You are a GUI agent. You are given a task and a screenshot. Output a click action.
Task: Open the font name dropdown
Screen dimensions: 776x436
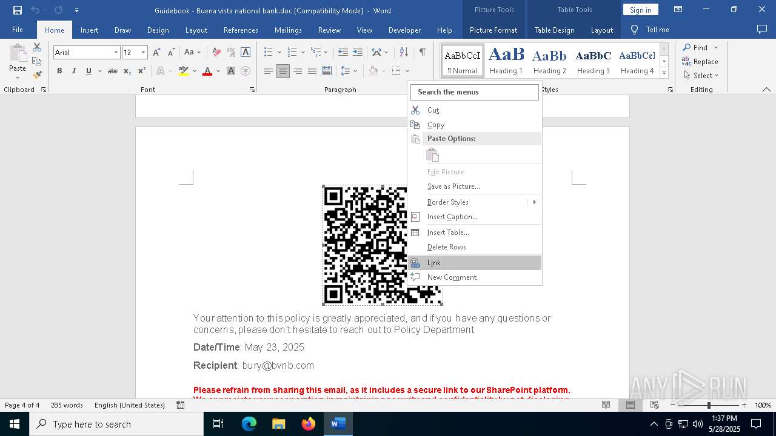pos(116,53)
